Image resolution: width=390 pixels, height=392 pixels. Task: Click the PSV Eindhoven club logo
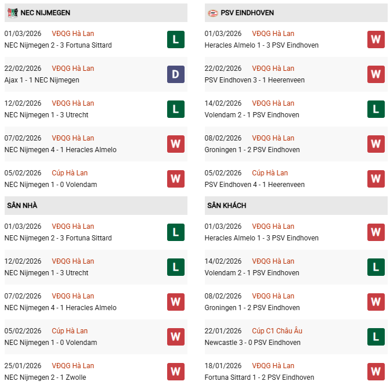213,13
